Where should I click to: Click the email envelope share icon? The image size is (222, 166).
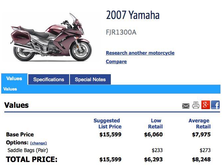point(186,106)
